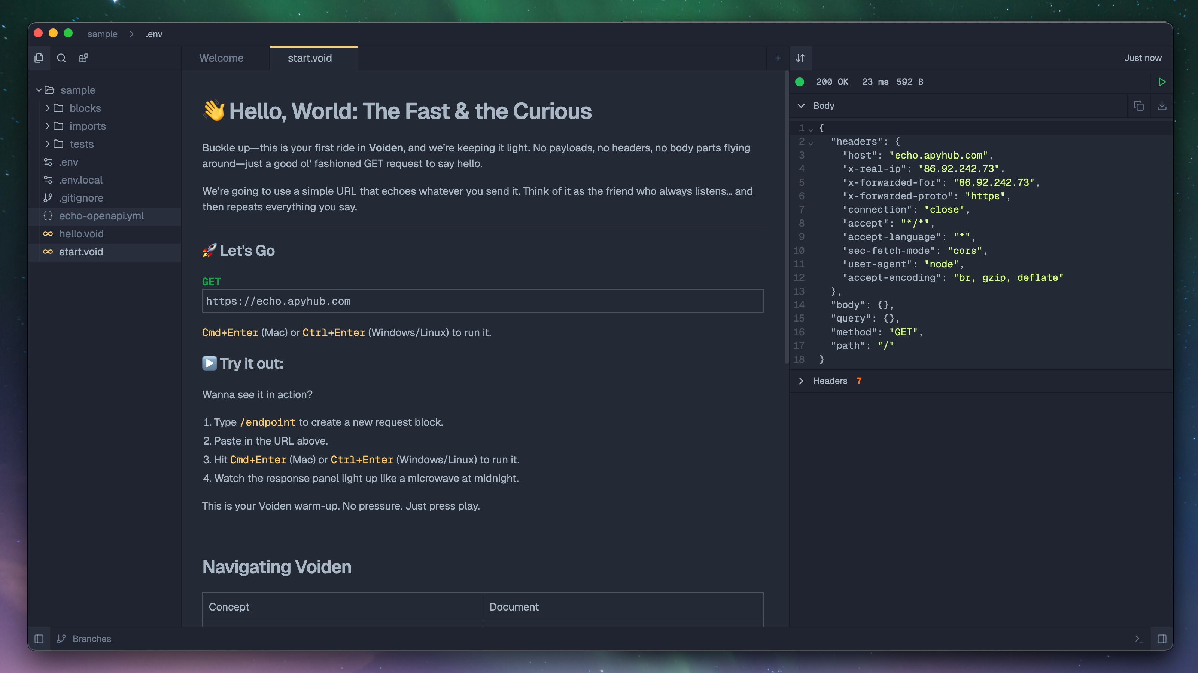Toggle the sidebar with the bottom-left panel icon
Screen dimensions: 1198x673
(39, 639)
